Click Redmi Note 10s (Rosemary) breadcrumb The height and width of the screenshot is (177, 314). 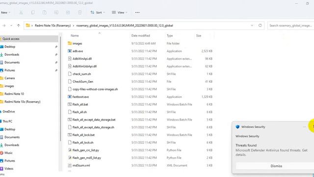click(52, 26)
